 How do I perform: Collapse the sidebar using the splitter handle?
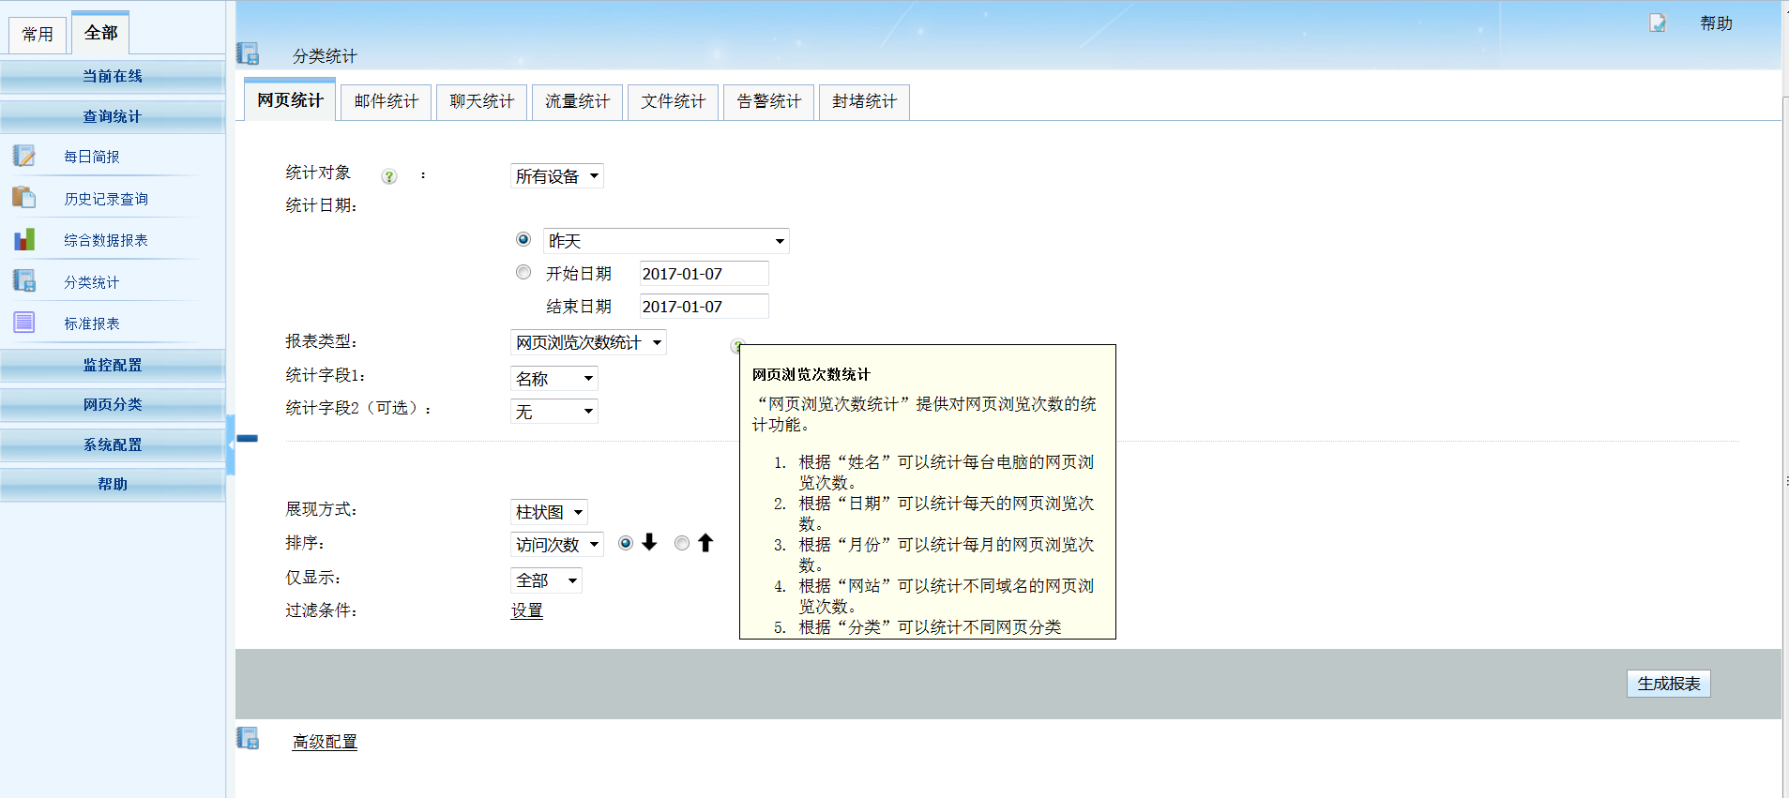click(x=231, y=444)
